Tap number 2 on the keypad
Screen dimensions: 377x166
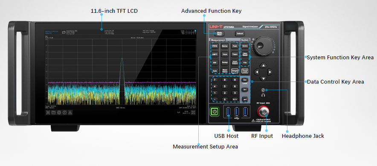225,93
